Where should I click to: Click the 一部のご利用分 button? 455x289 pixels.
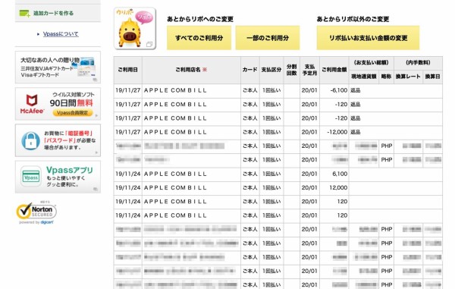click(x=268, y=38)
